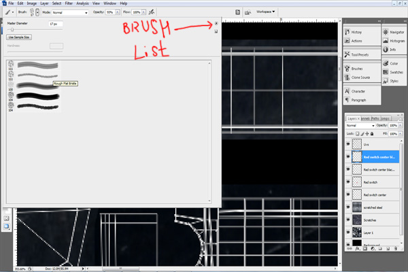Create new fill or adjustment layer
The height and width of the screenshot is (272, 408).
[x=373, y=249]
